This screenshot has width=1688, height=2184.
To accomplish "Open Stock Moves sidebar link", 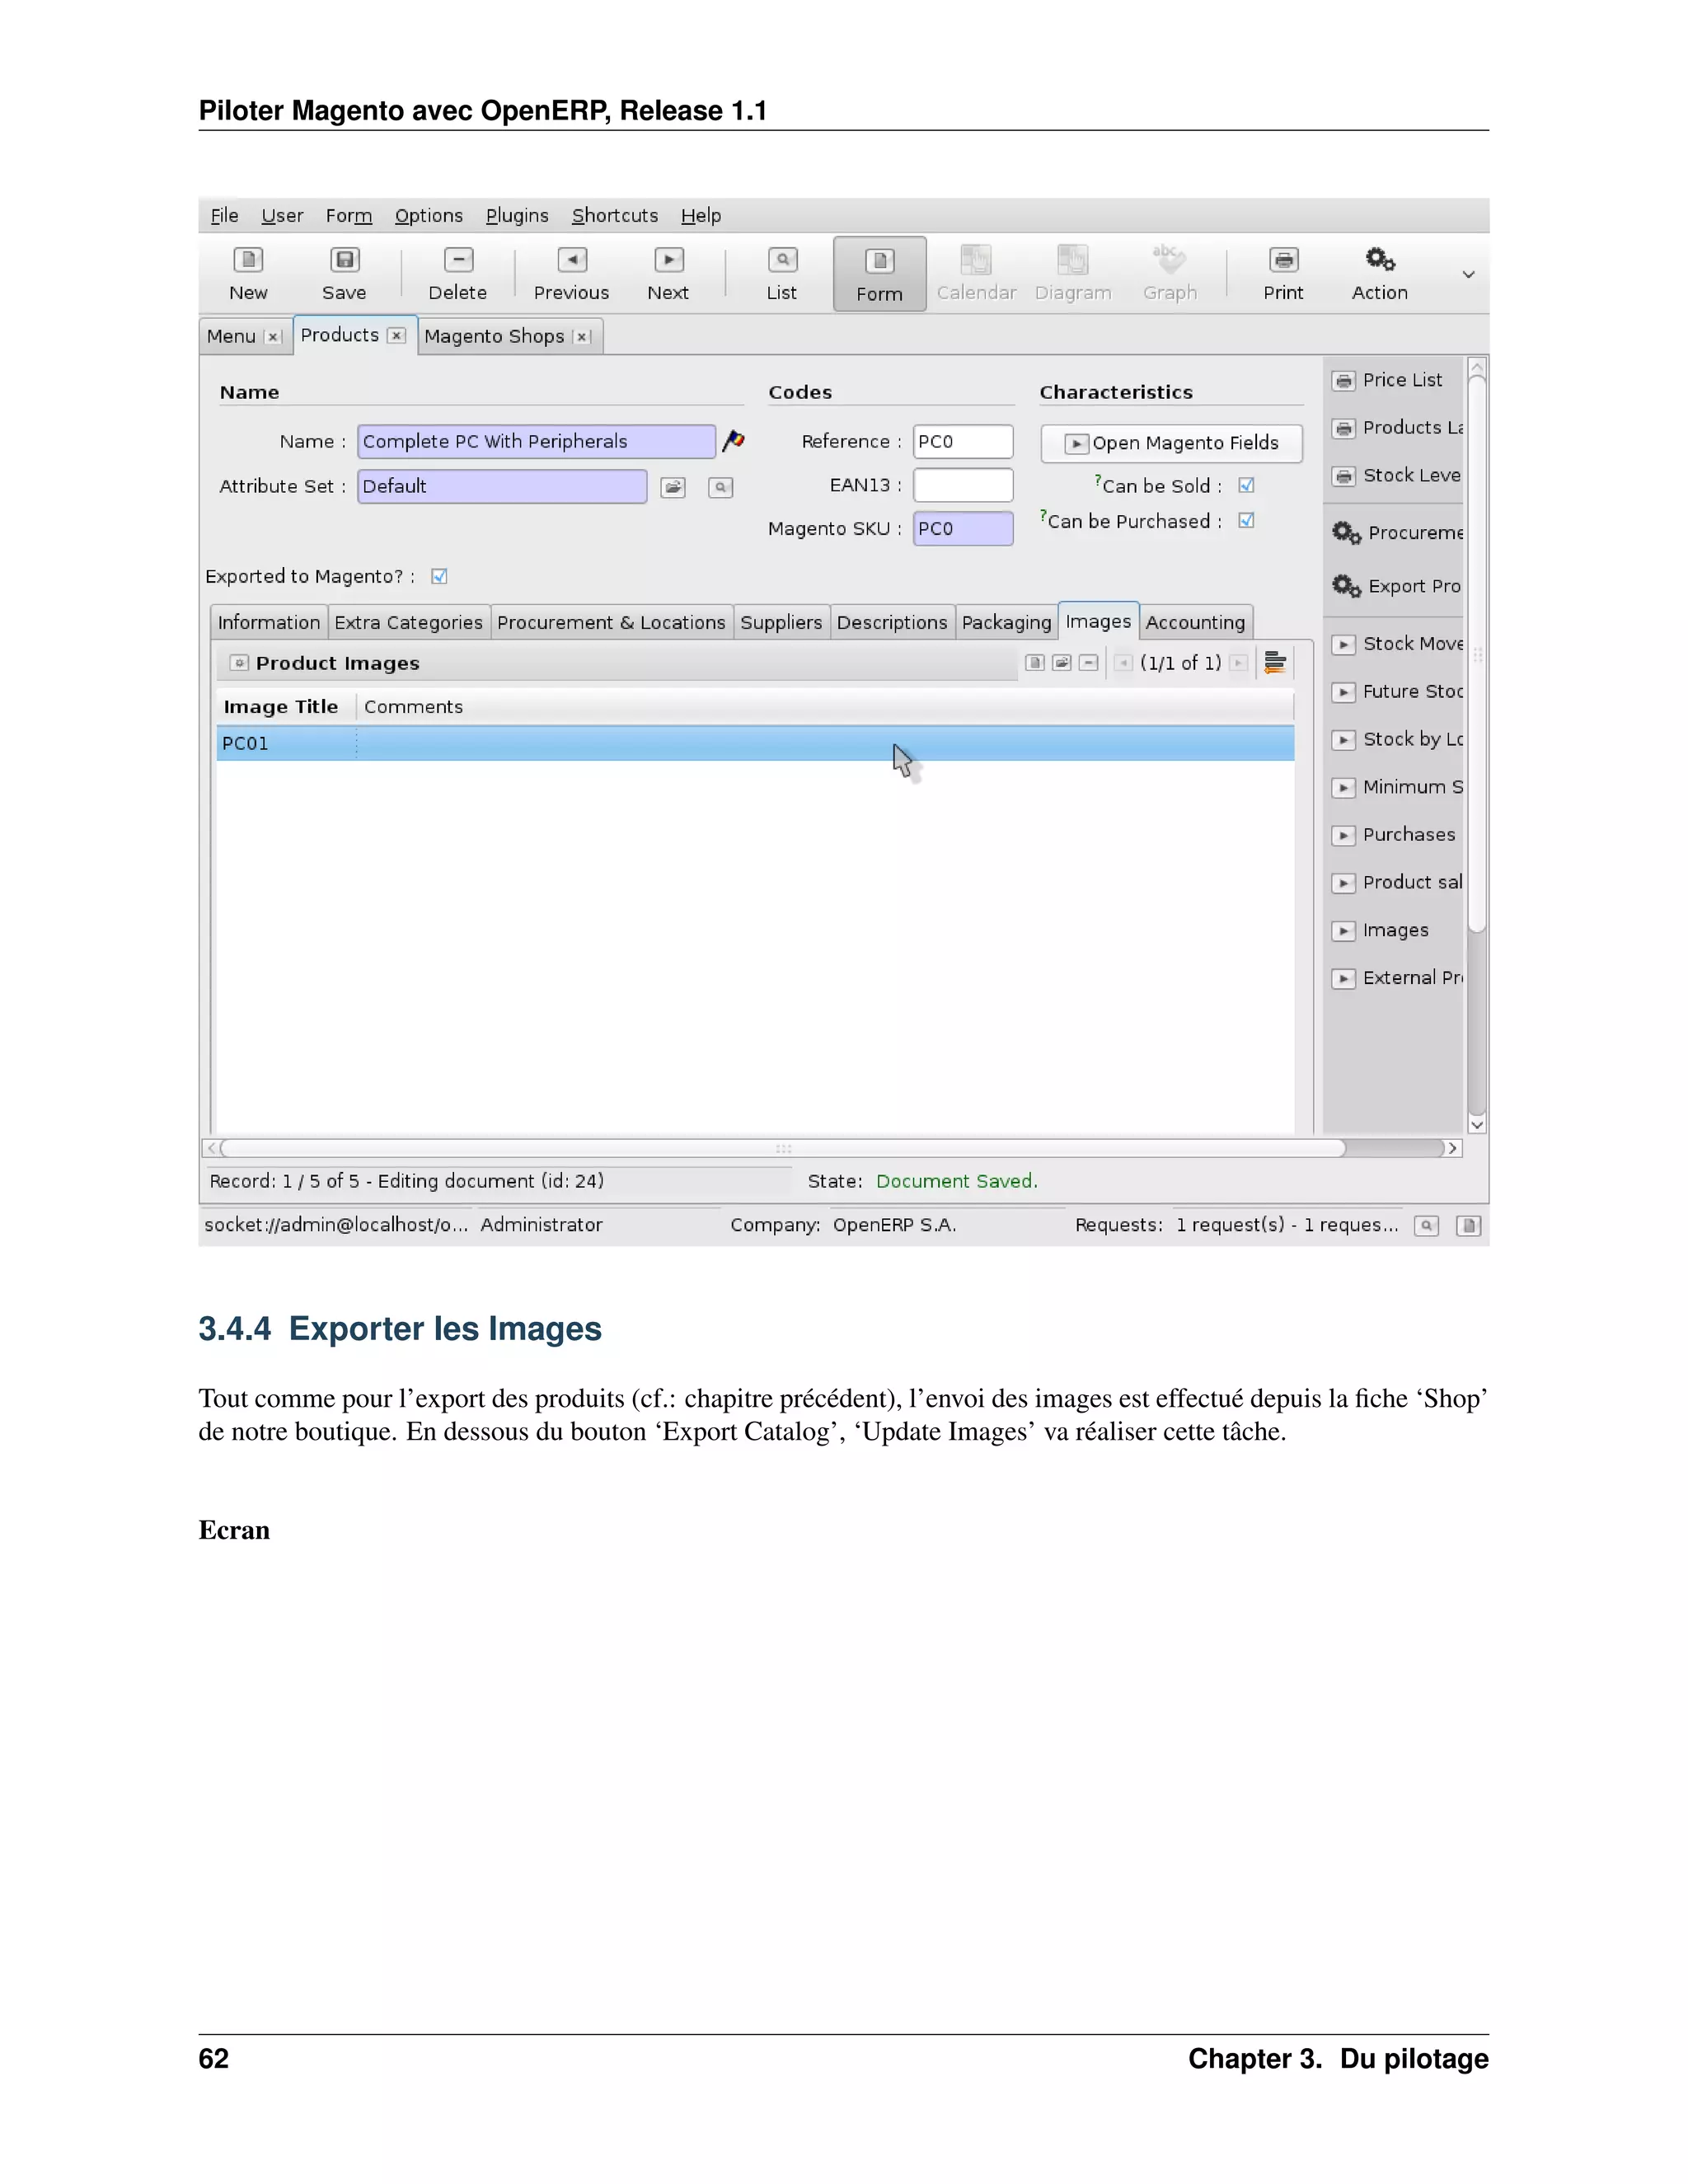I will pos(1398,644).
